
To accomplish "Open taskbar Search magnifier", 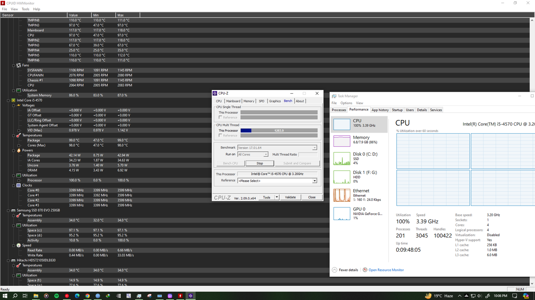I will coord(15,296).
